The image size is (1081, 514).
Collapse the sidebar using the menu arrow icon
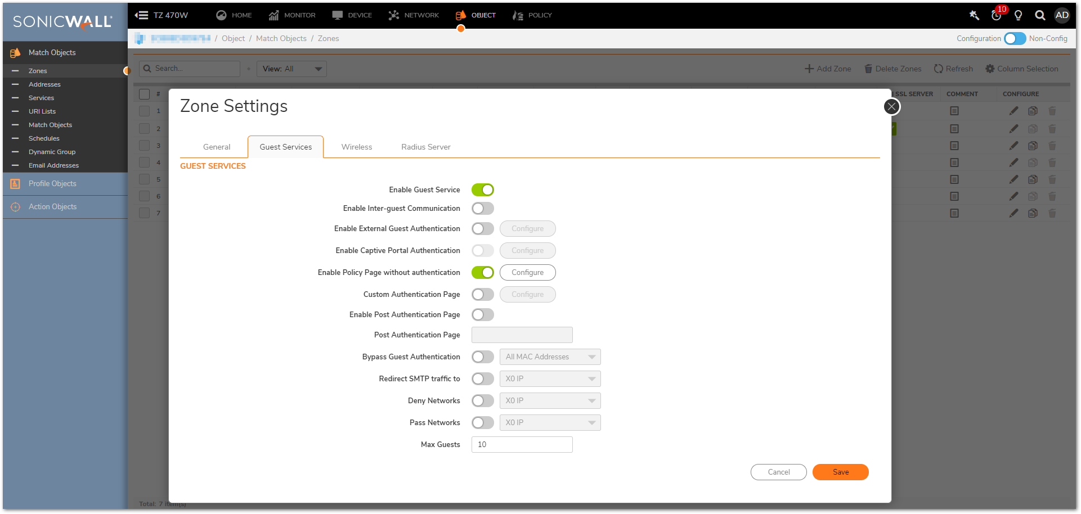(x=141, y=15)
